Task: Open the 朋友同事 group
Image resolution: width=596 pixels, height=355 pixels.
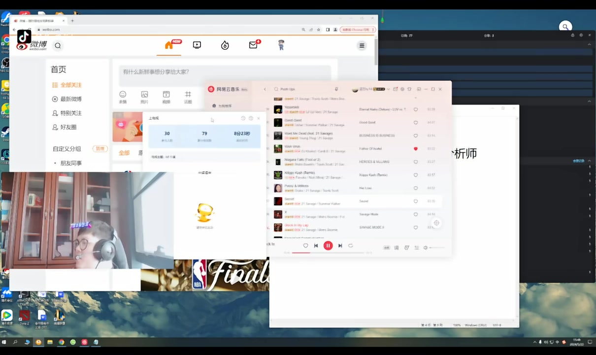Action: [x=71, y=163]
